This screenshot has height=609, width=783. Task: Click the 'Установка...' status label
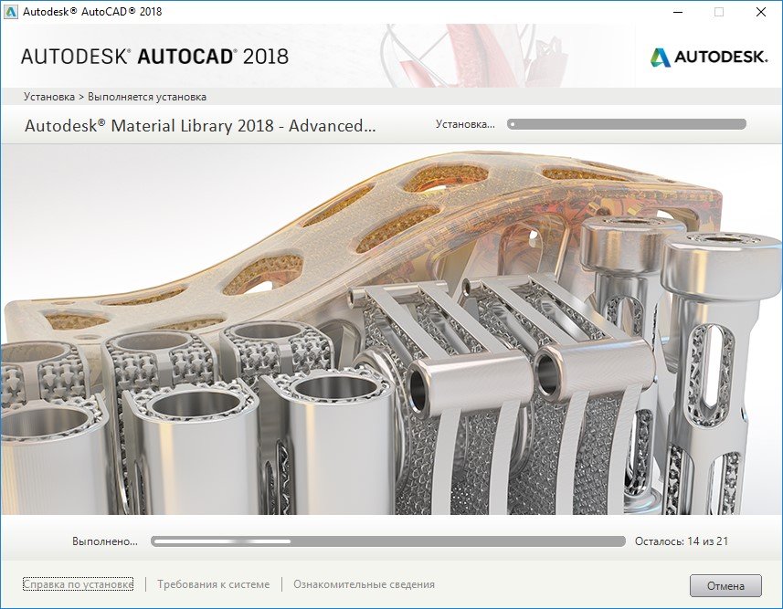[465, 124]
